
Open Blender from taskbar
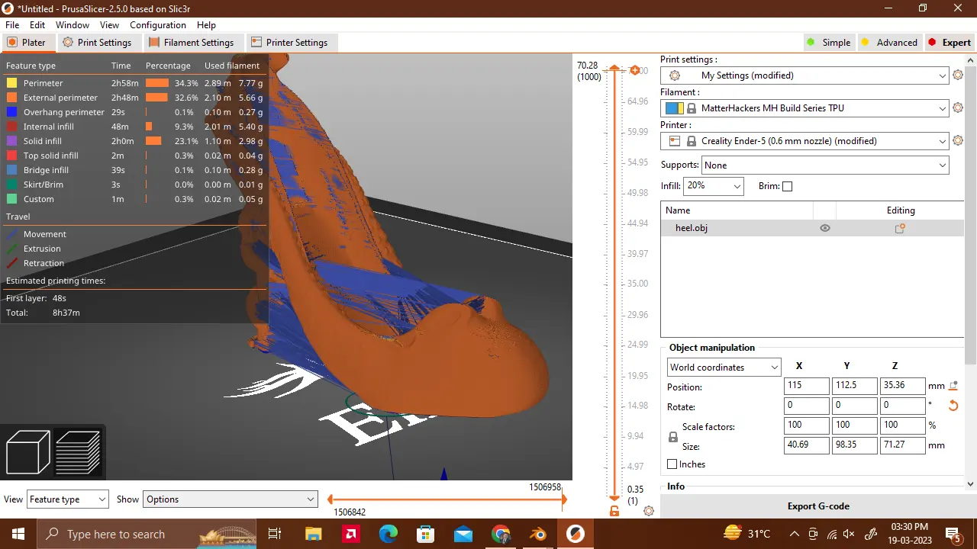coord(538,534)
